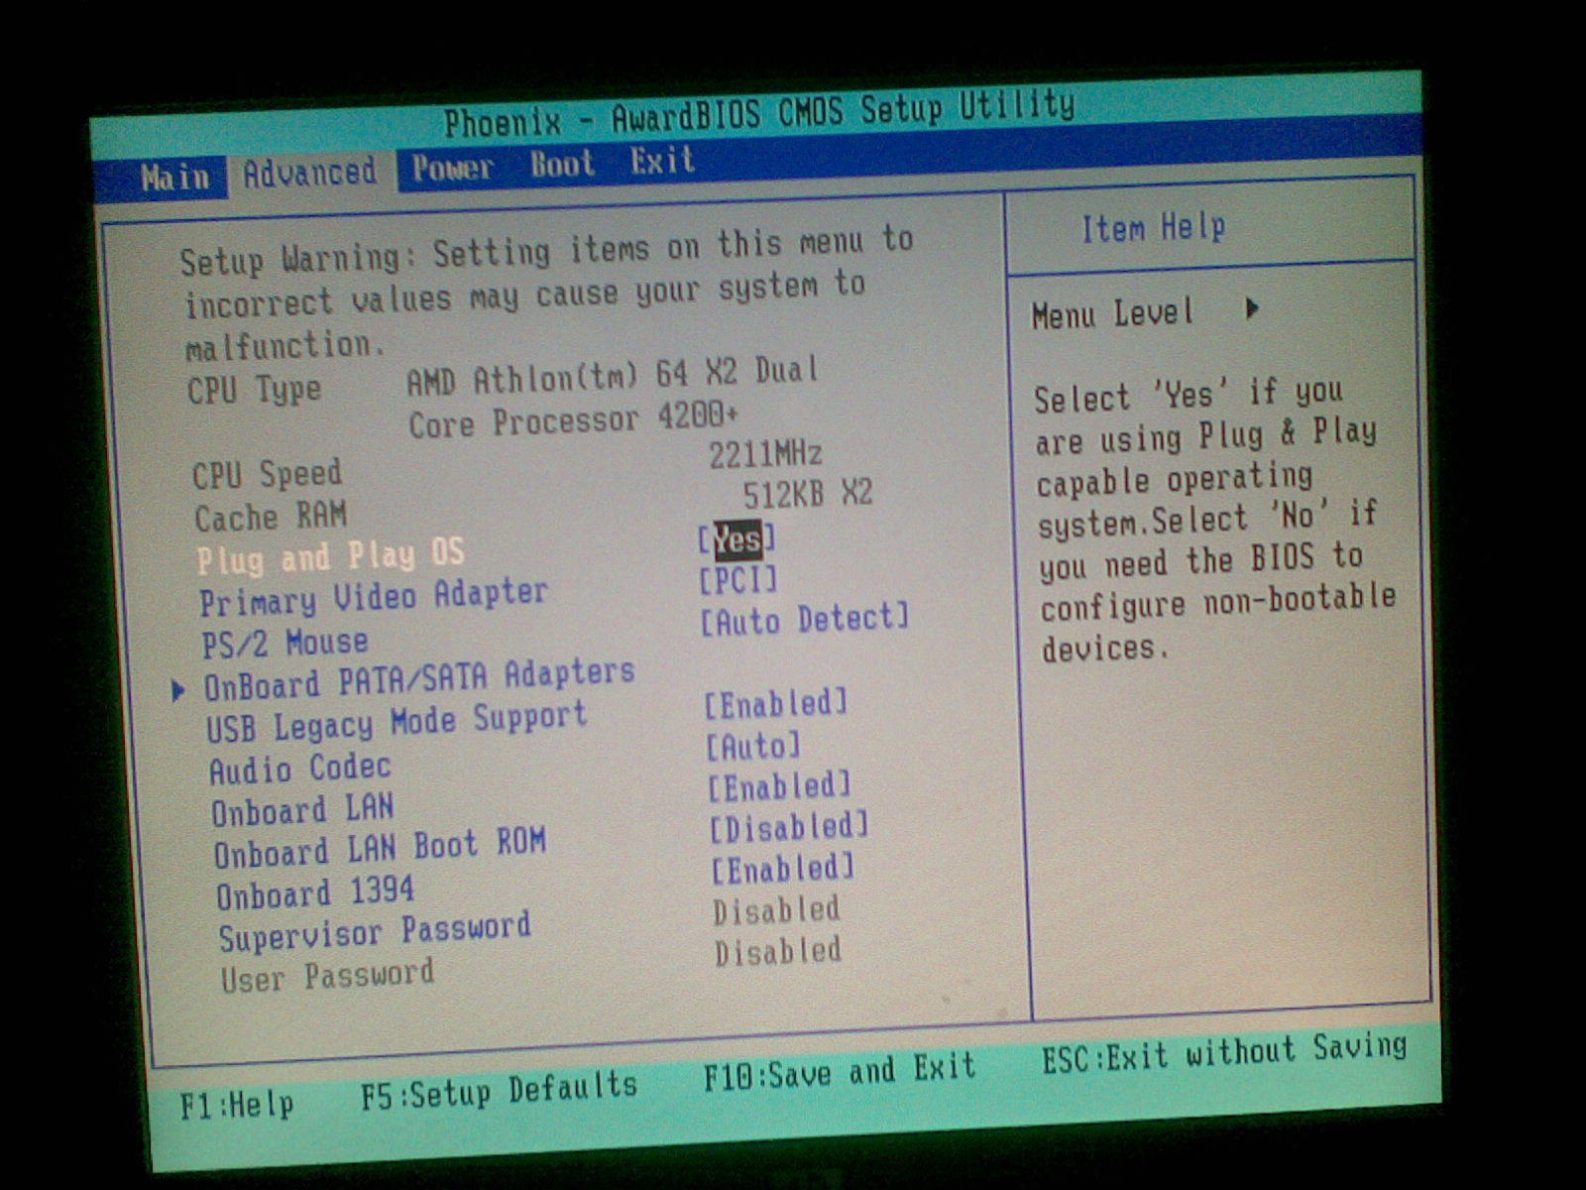This screenshot has height=1190, width=1586.
Task: Click User Password Disabled status
Action: coord(778,952)
